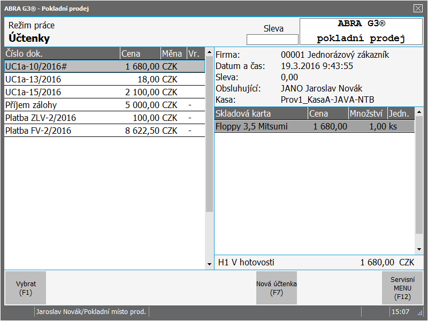Click the Vybrat (F1) button

(25, 288)
